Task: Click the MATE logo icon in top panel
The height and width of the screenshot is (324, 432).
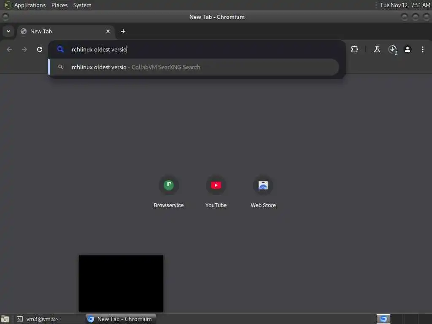Action: pyautogui.click(x=8, y=5)
